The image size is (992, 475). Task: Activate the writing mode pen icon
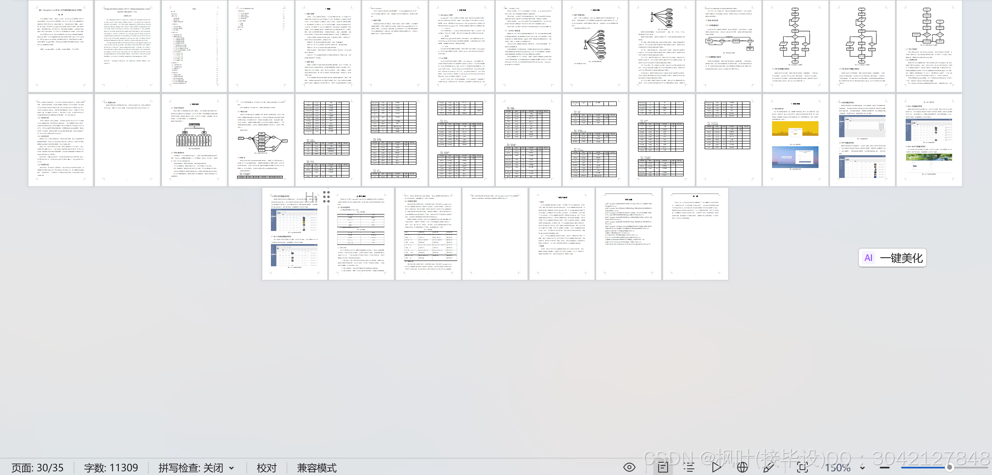click(768, 467)
